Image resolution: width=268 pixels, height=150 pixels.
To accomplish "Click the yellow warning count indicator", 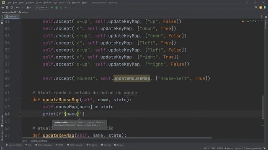I will tap(244, 21).
